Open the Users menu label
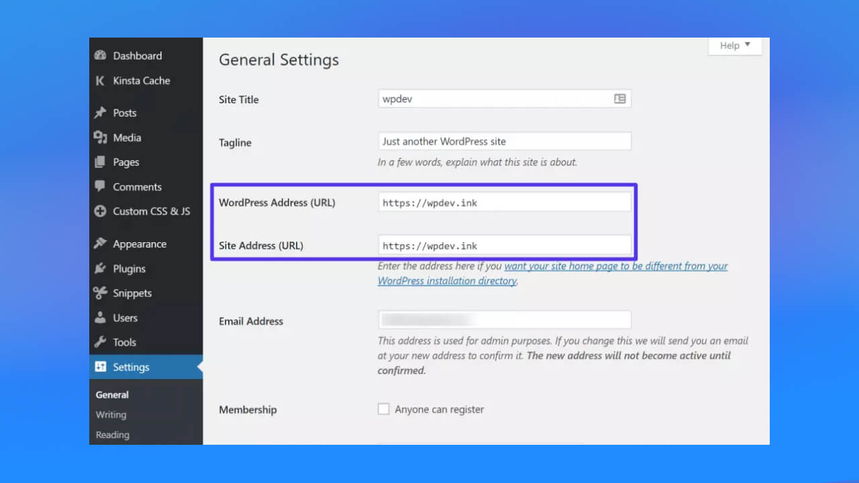 pyautogui.click(x=125, y=317)
